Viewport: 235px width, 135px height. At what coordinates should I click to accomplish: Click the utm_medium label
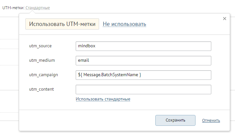pyautogui.click(x=42, y=60)
